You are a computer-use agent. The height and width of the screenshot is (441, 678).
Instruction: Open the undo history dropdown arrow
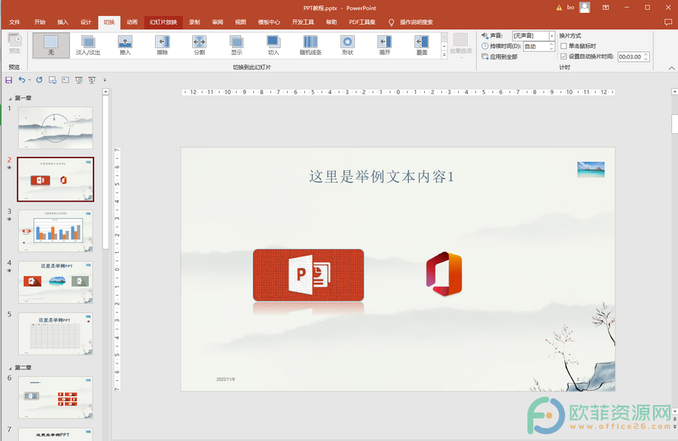coord(29,80)
